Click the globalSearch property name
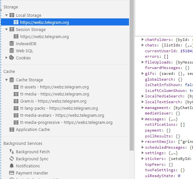Viewport: 193px width, 179px height. click(159, 79)
